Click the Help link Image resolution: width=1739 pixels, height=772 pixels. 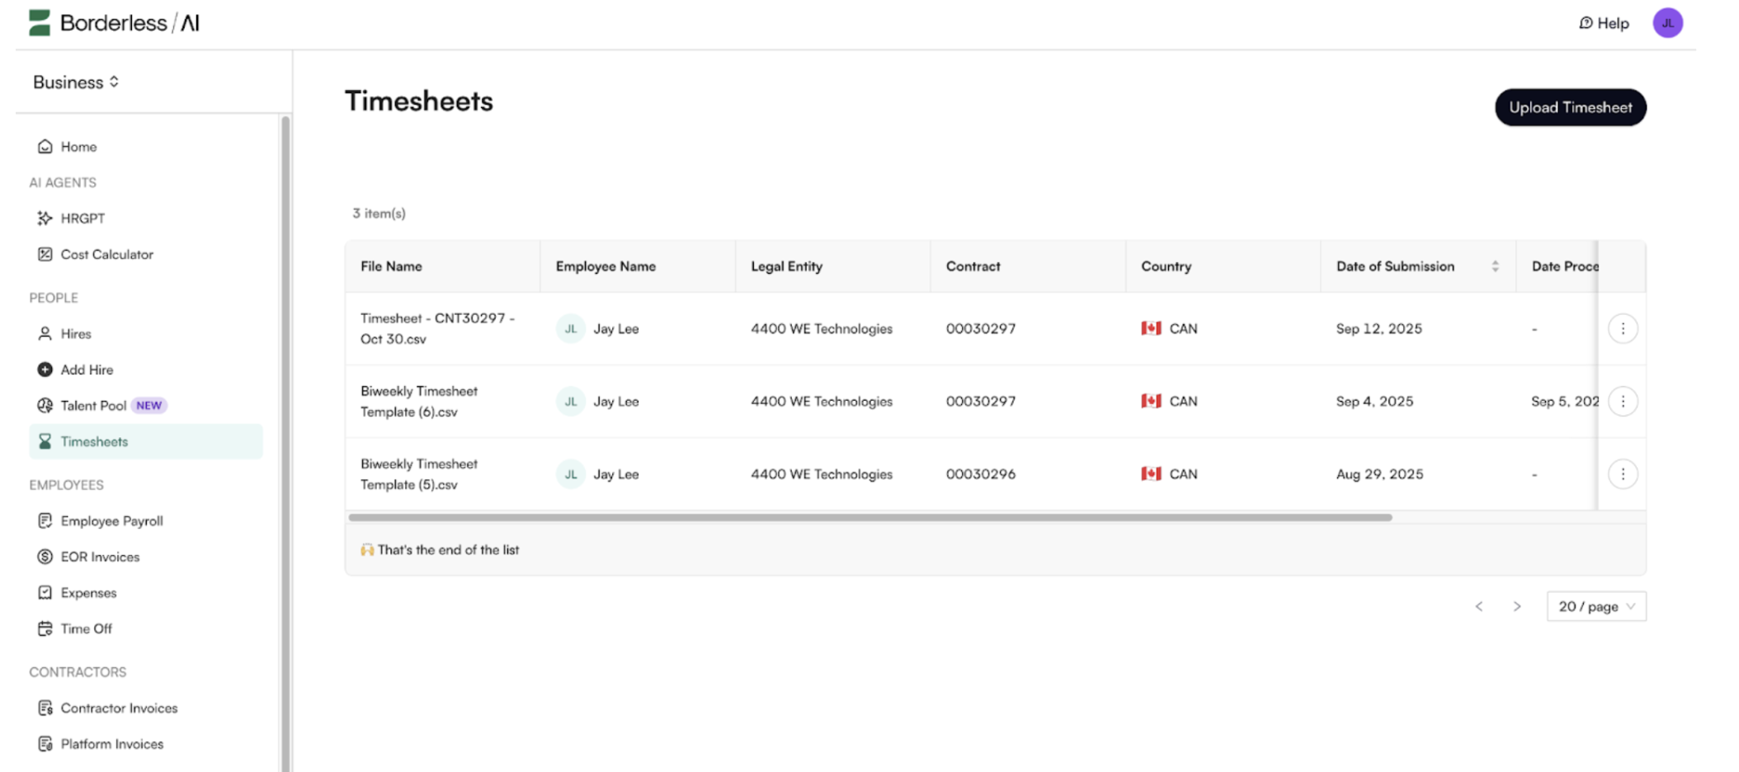click(x=1604, y=23)
